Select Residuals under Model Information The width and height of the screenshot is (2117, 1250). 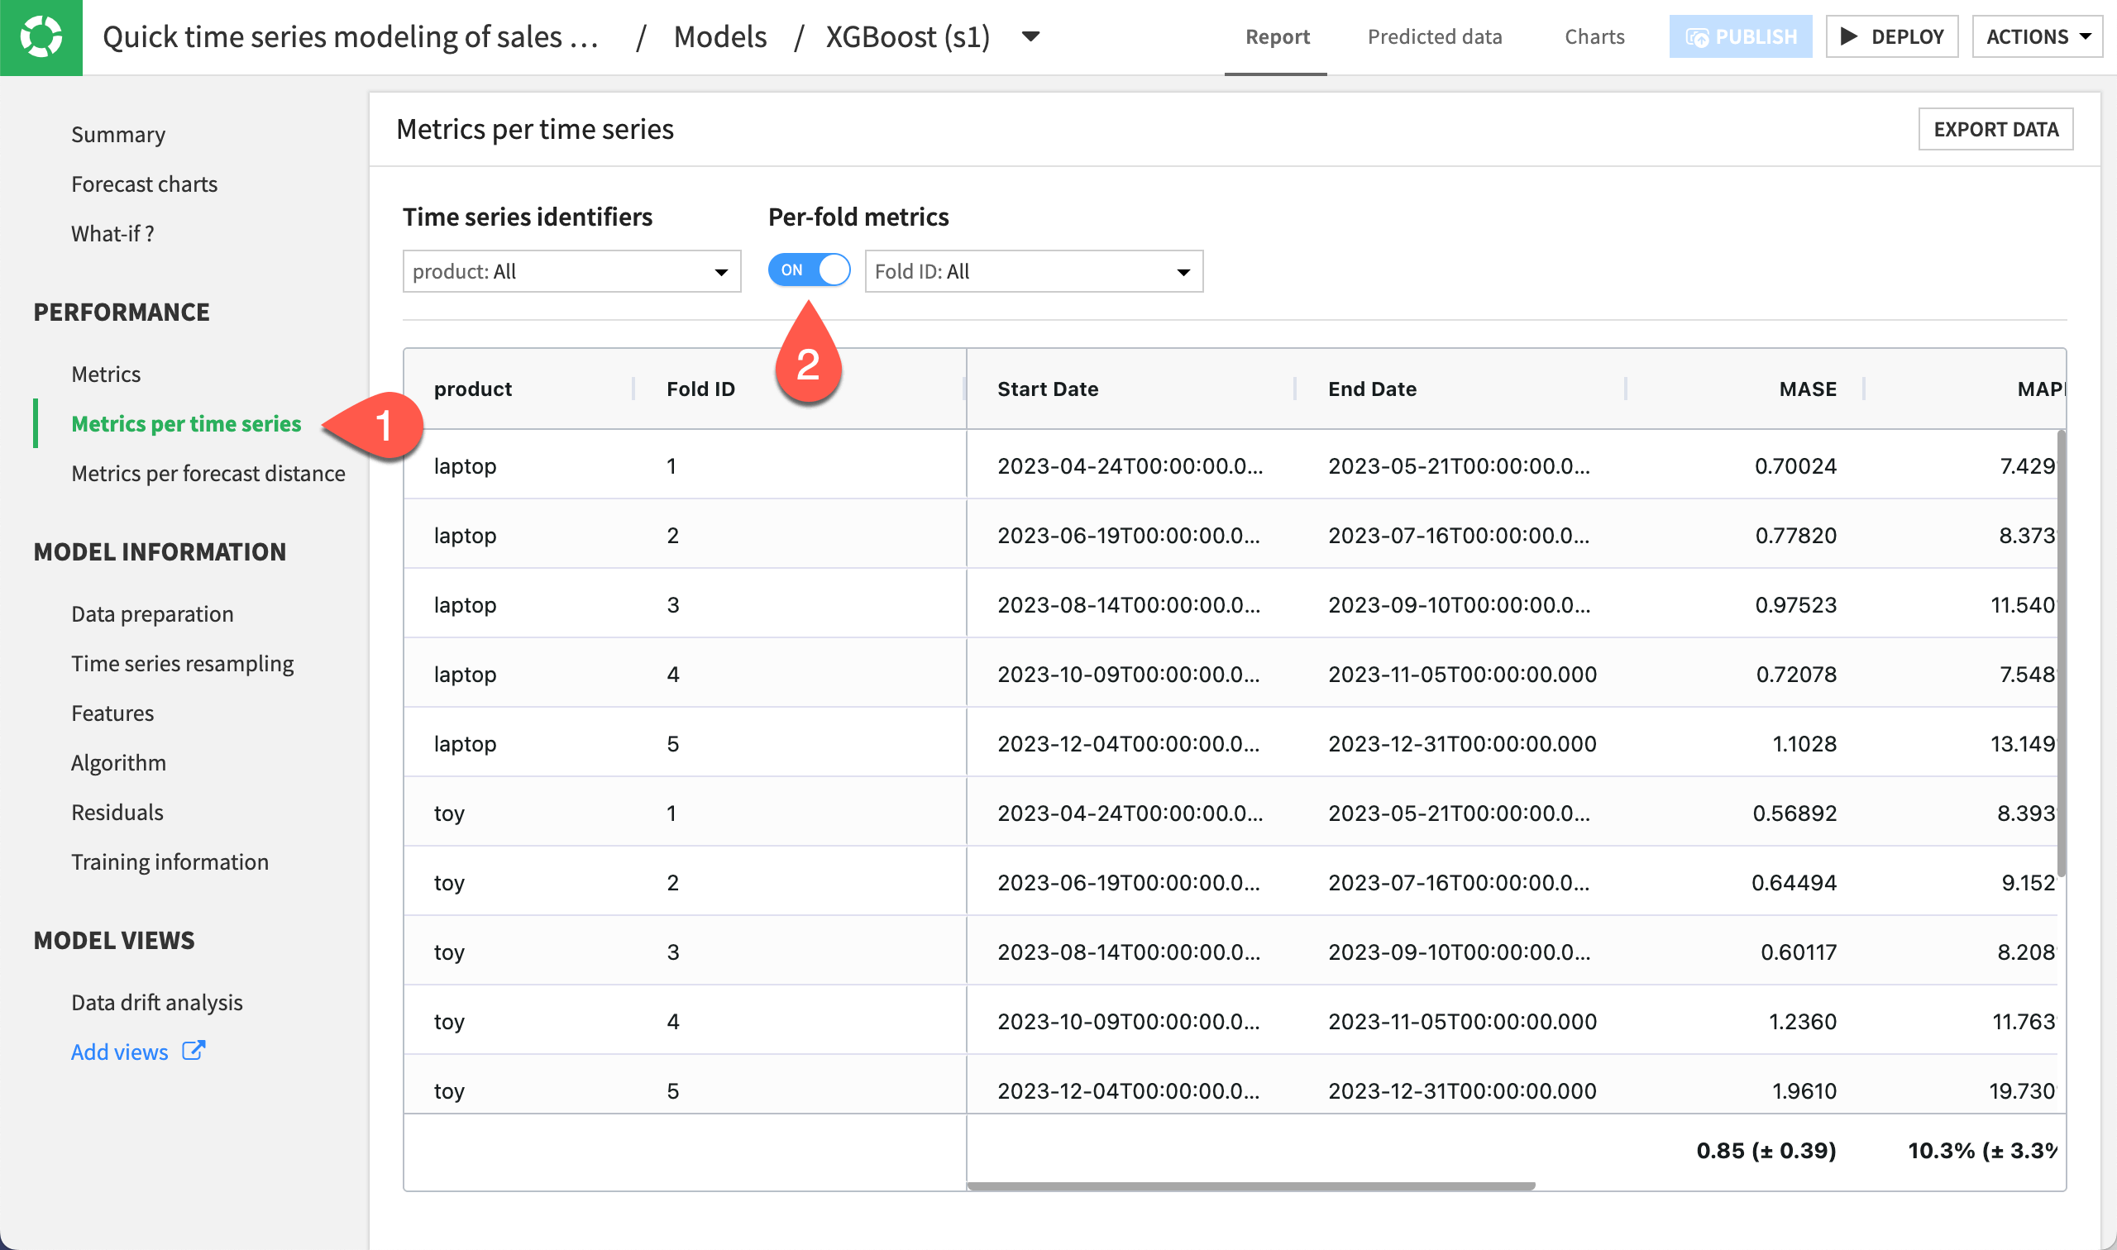pyautogui.click(x=117, y=811)
